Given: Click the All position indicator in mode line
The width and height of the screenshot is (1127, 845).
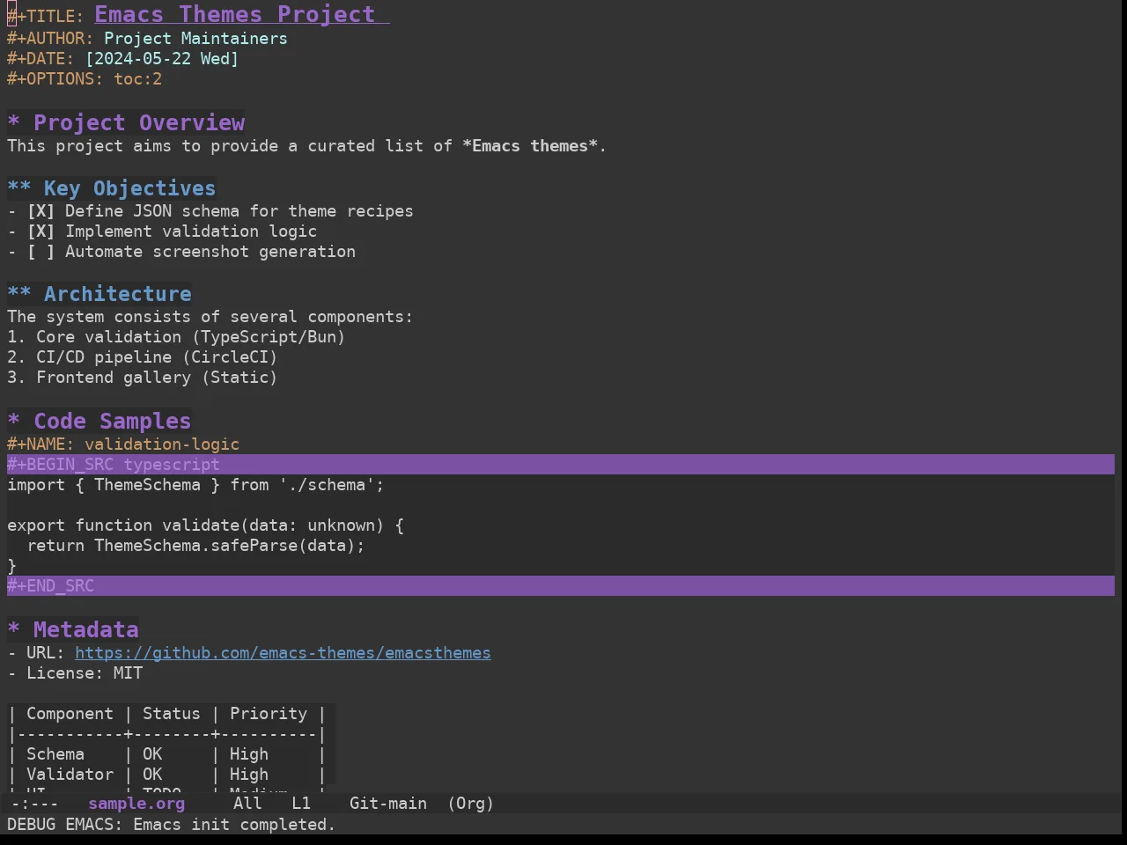Looking at the screenshot, I should point(247,804).
